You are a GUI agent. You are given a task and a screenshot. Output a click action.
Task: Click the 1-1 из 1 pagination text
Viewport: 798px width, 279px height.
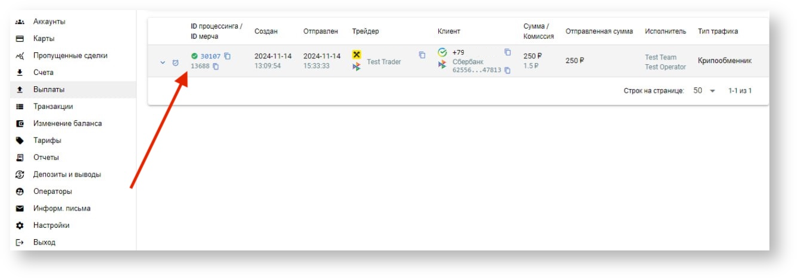(x=740, y=91)
